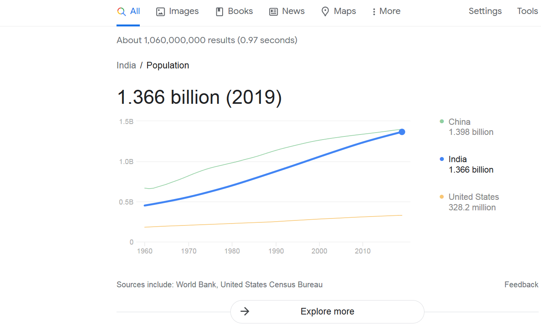The width and height of the screenshot is (541, 325).
Task: Click the search magnifier icon beside All
Action: coord(122,12)
